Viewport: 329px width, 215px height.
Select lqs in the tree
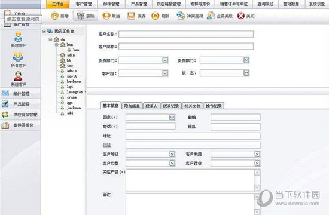point(69,87)
